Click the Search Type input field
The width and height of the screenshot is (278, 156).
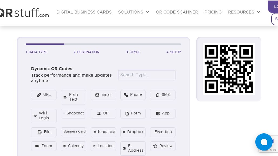point(147,75)
